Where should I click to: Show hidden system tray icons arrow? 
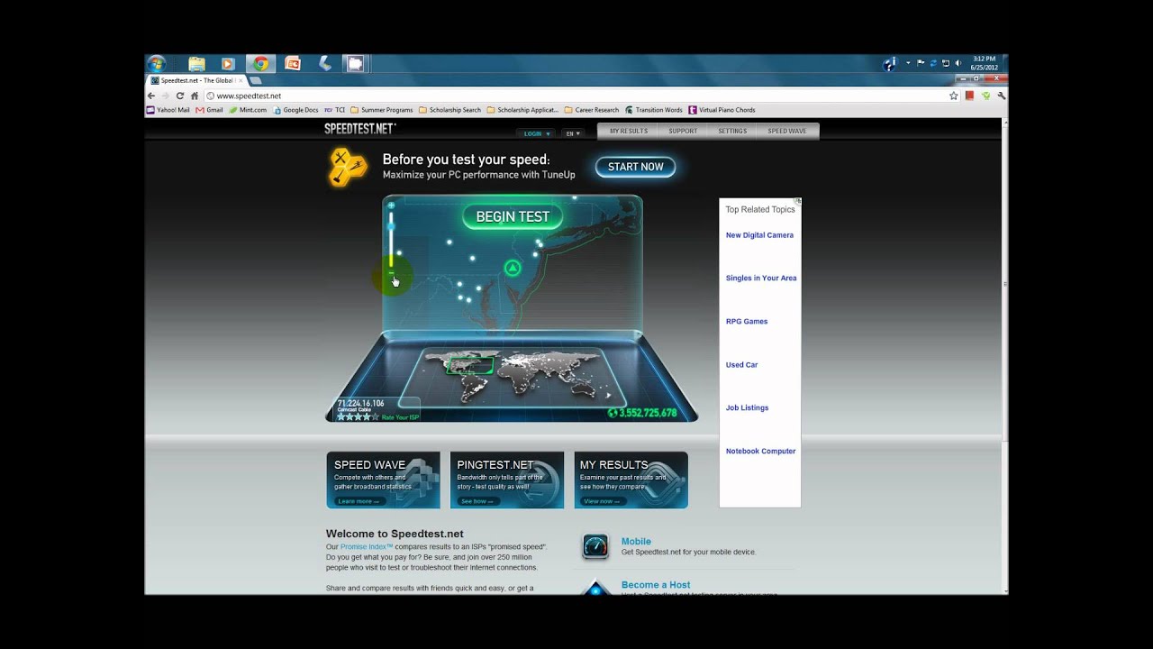point(908,63)
